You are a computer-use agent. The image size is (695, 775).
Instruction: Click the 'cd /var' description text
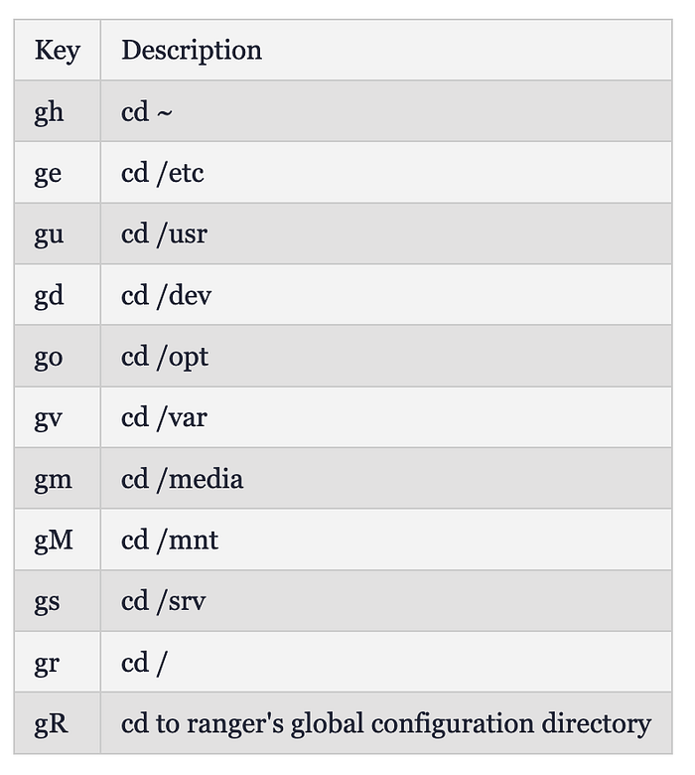[x=164, y=417]
